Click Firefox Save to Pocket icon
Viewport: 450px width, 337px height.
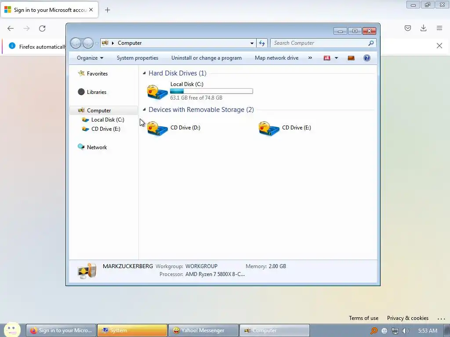pos(408,28)
